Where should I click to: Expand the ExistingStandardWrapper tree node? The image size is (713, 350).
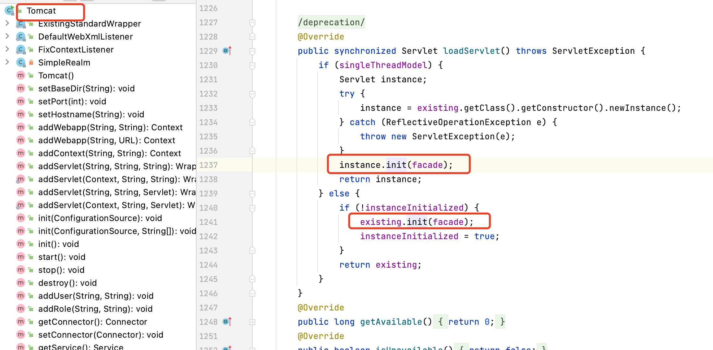pos(7,23)
